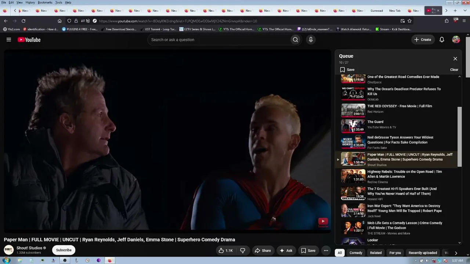
Task: Open more actions three-dot menu
Action: (326, 250)
